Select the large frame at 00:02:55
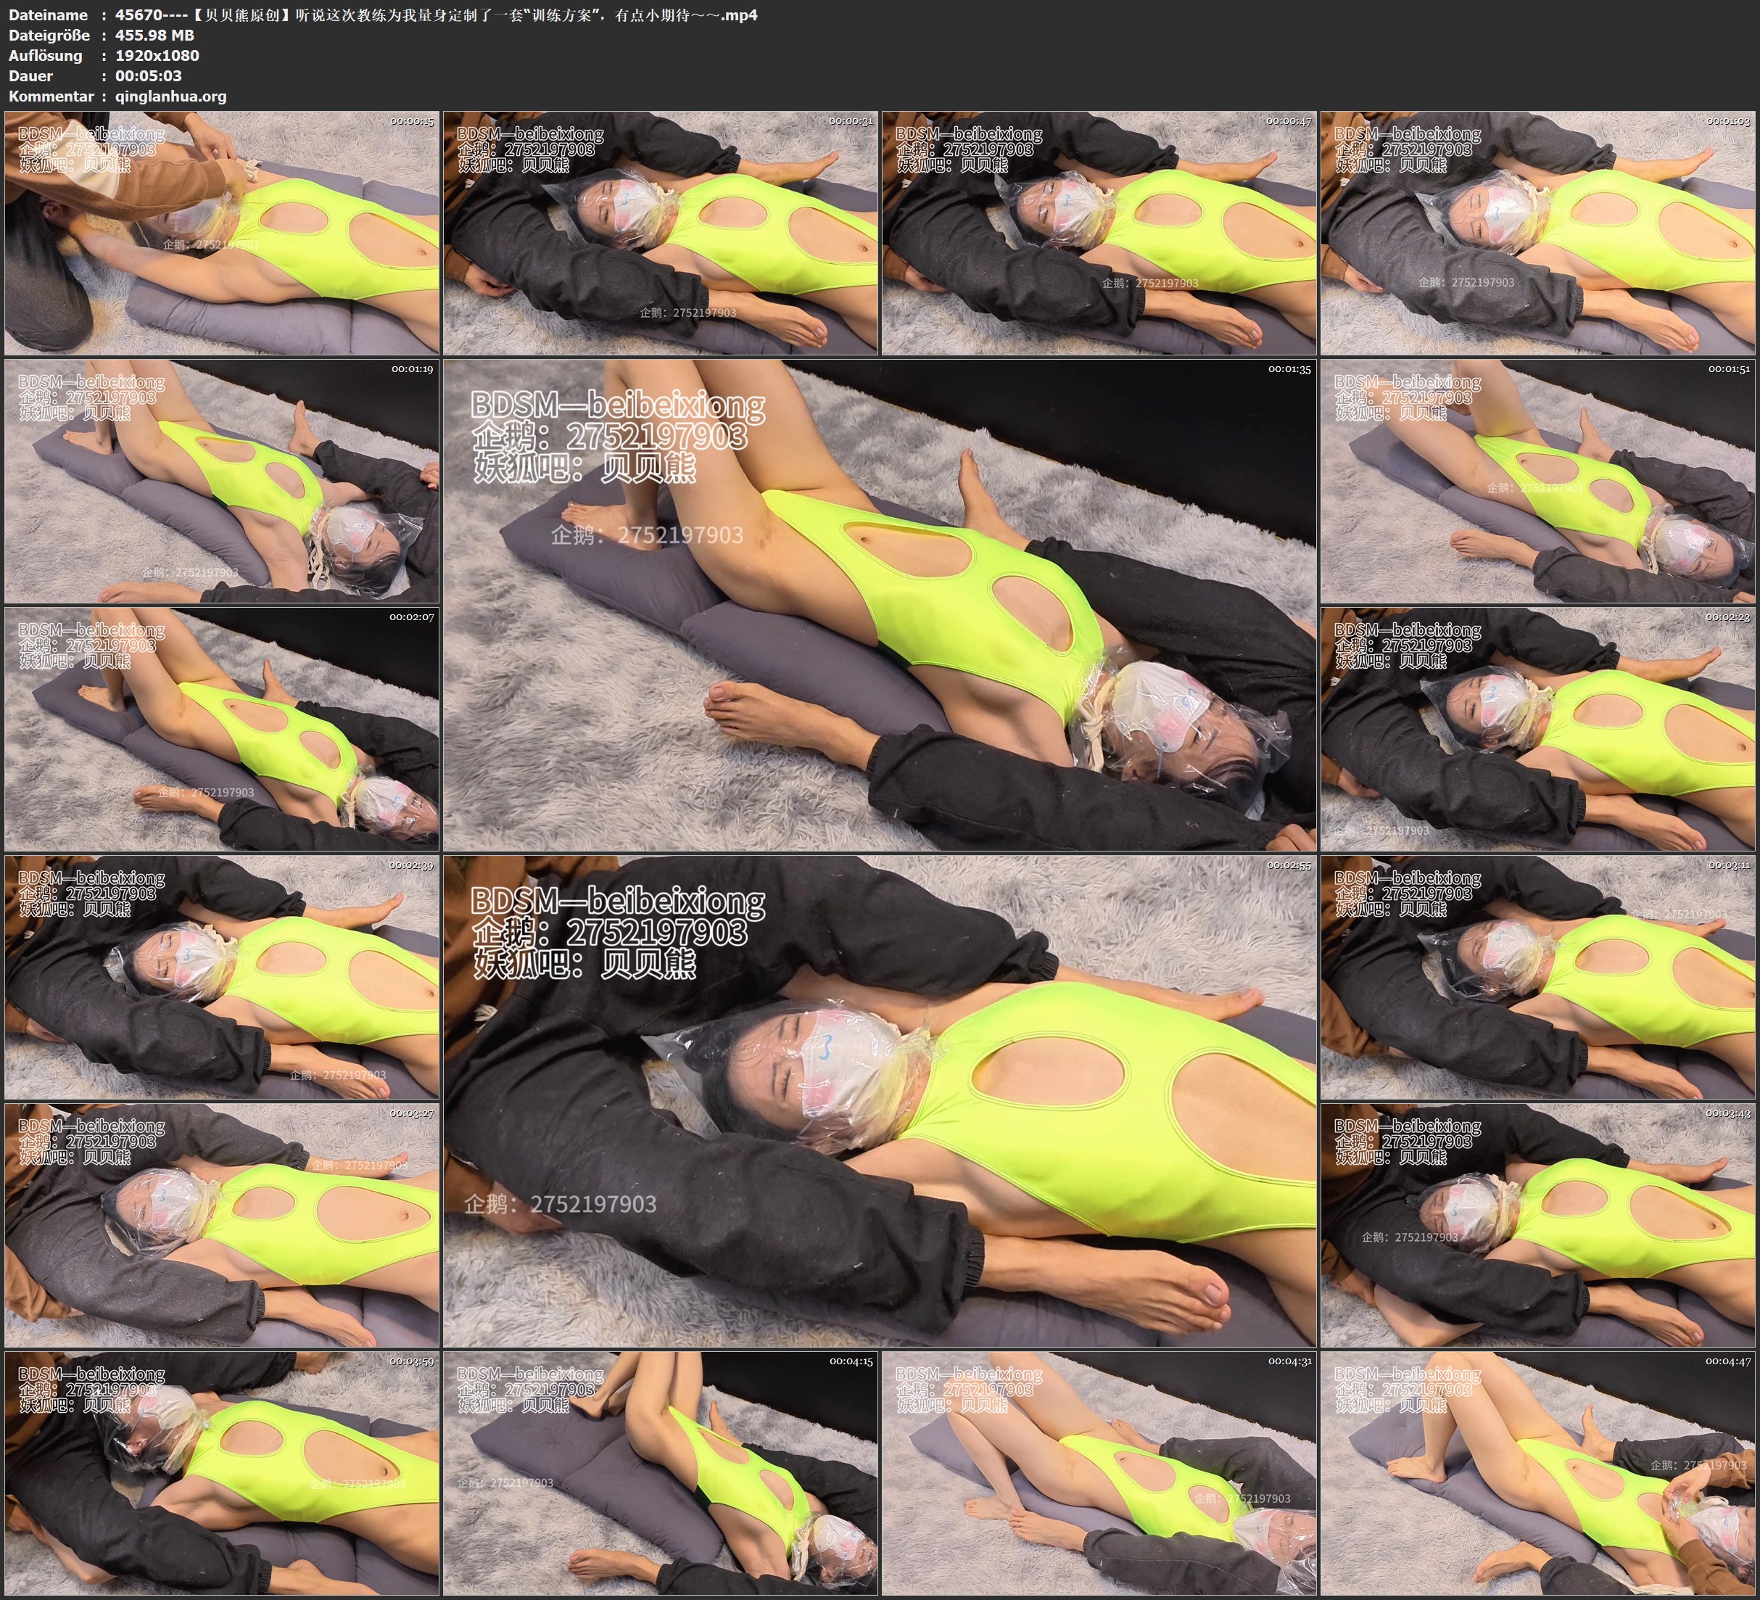This screenshot has width=1760, height=1600. [x=879, y=1101]
